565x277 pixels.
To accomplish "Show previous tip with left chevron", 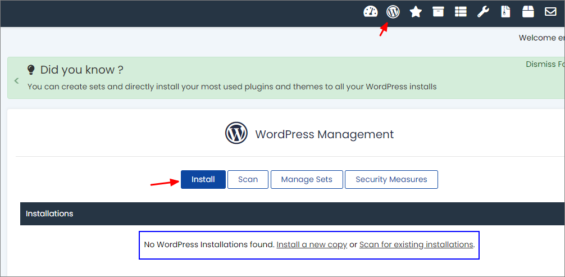I will [x=16, y=81].
